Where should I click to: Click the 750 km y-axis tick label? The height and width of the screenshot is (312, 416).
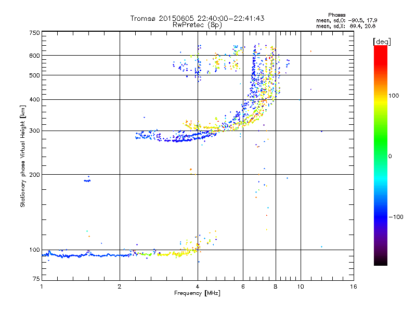coord(34,33)
